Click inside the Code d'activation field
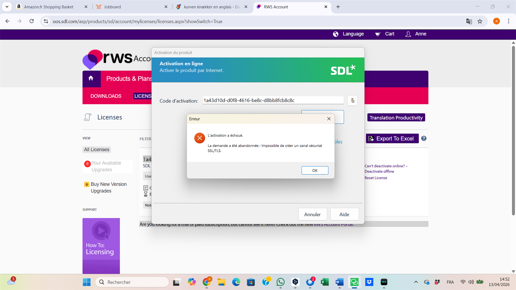 [272, 100]
